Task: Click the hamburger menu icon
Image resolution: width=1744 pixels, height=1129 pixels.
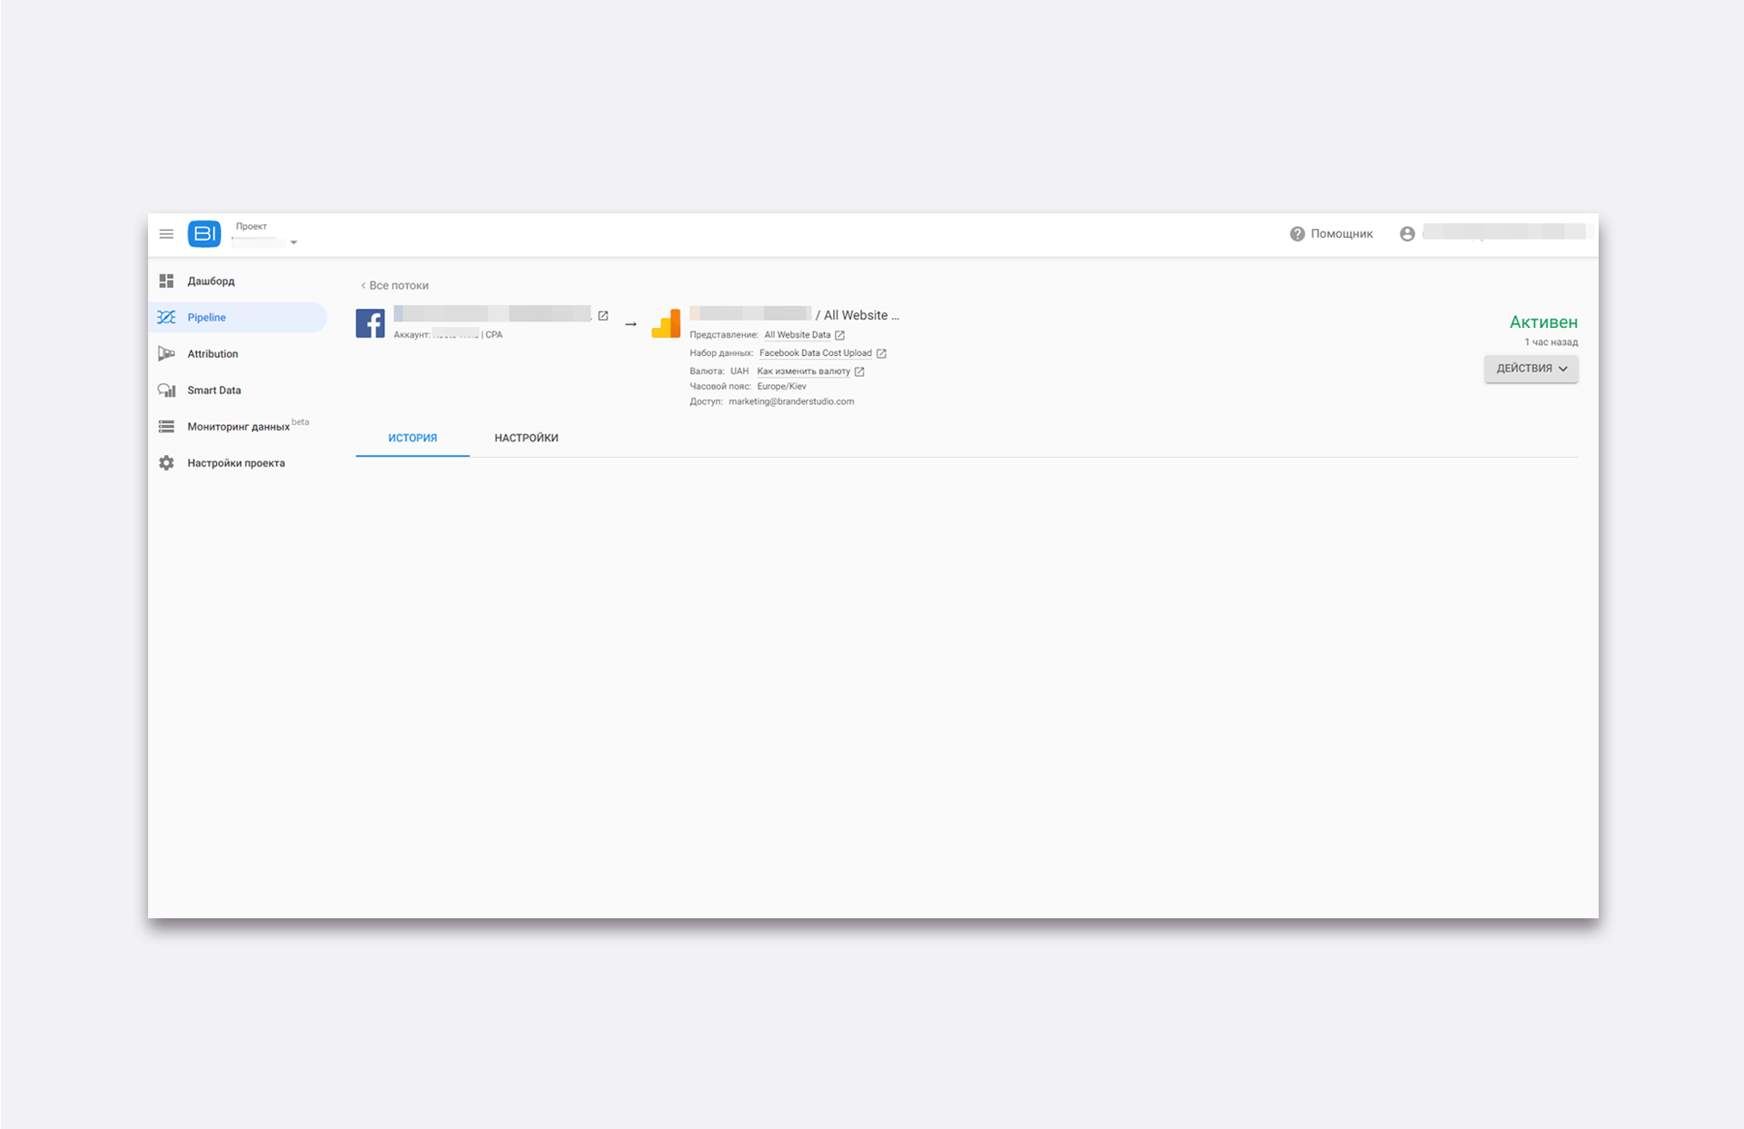Action: coord(166,234)
